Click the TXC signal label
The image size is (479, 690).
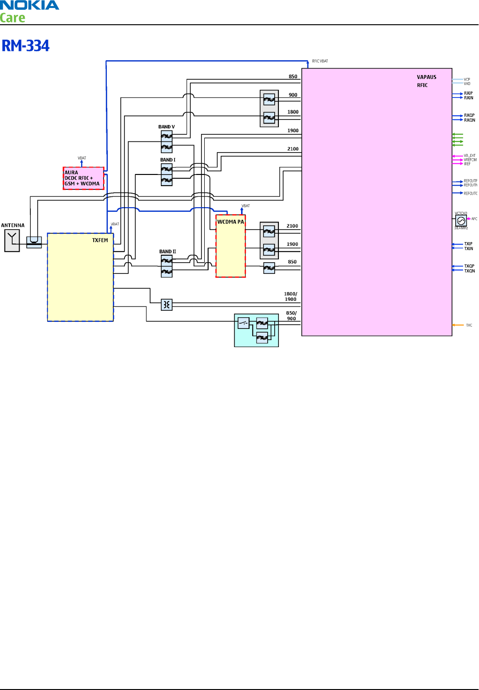[469, 325]
